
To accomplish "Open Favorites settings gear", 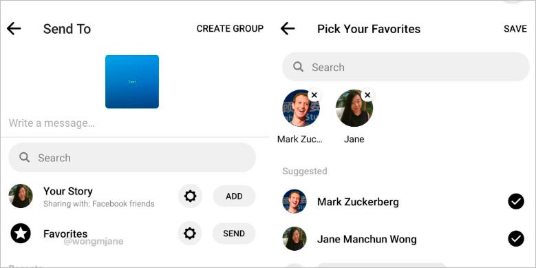I will [x=190, y=234].
